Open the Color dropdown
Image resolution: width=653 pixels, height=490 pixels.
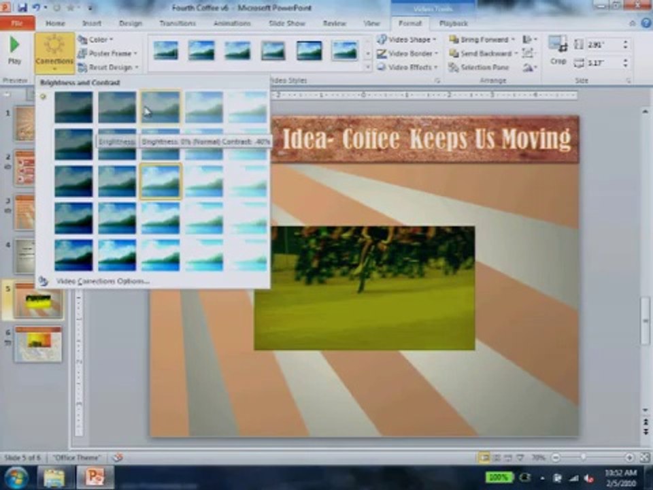point(96,39)
